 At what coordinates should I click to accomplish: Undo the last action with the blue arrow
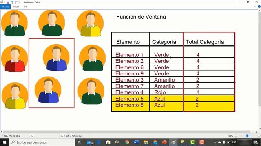[12, 2]
